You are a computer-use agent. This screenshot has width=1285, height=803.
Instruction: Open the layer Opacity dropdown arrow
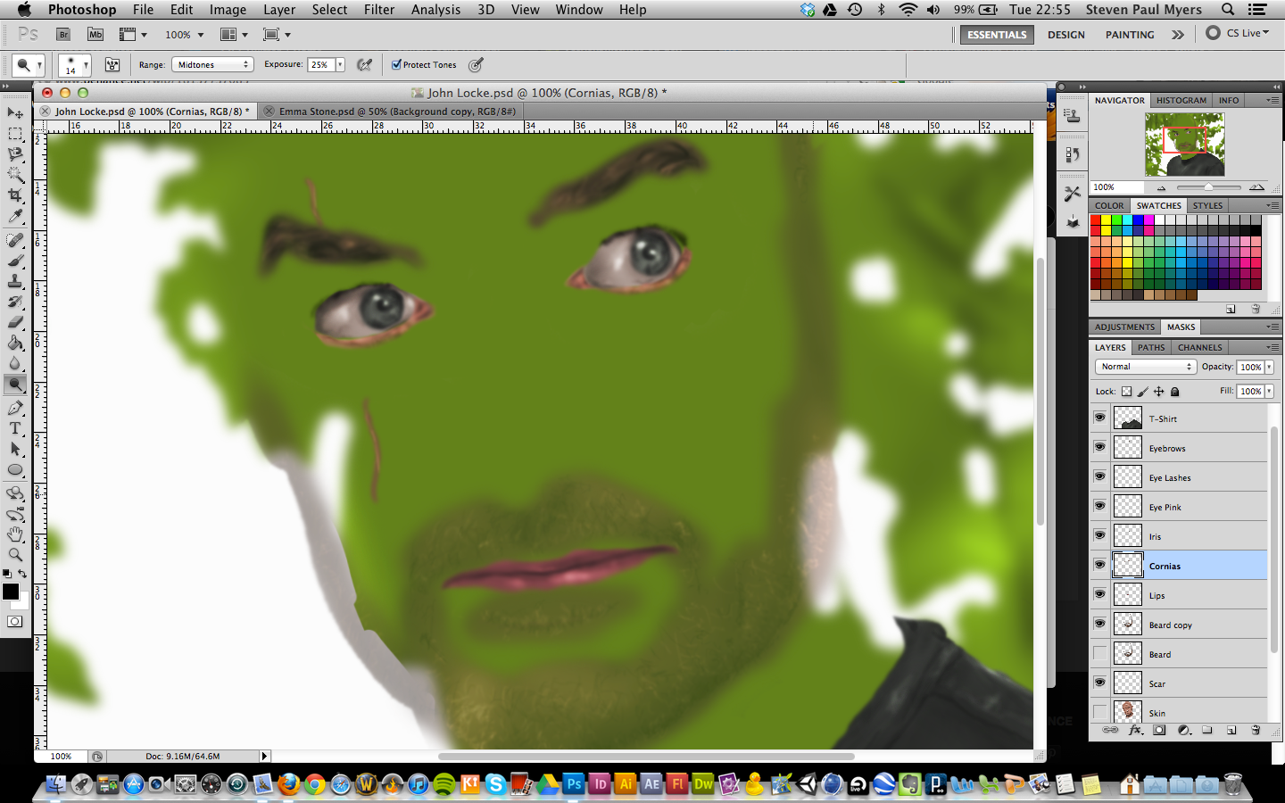(x=1269, y=367)
